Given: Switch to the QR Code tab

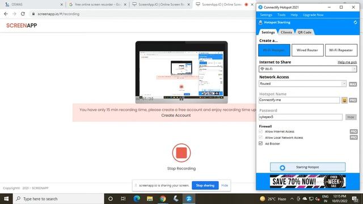Looking at the screenshot, I should point(305,32).
